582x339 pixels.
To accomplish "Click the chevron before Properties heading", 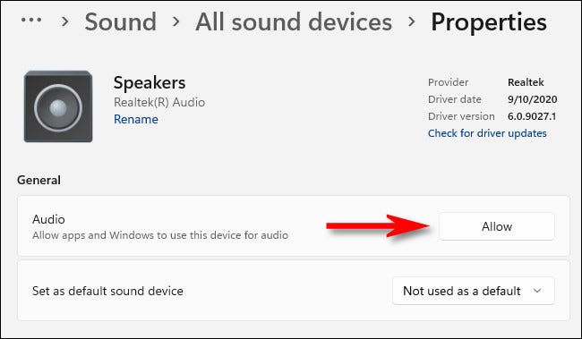I will (x=411, y=21).
